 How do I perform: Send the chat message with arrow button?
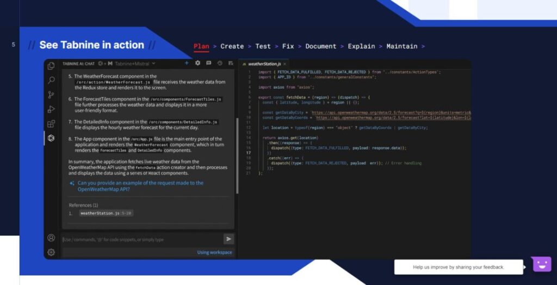point(229,239)
